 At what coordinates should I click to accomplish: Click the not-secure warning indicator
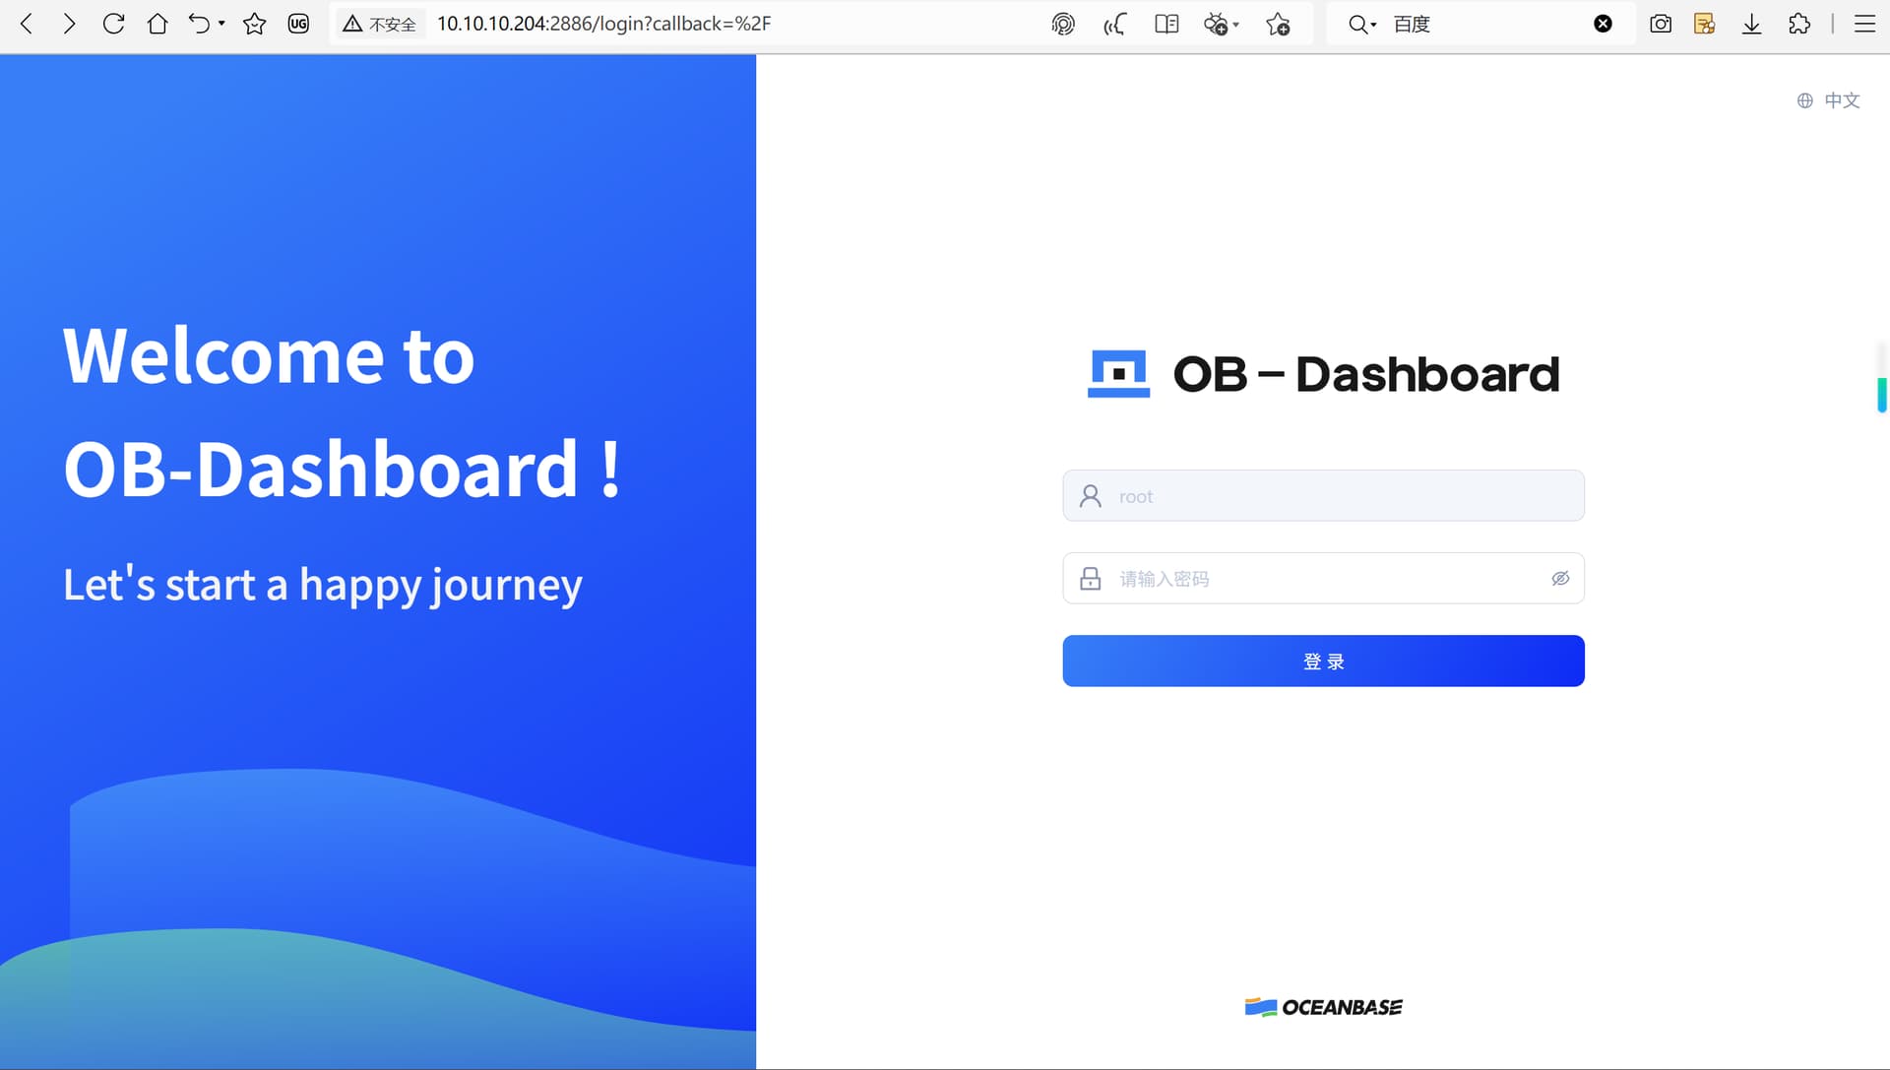tap(379, 24)
